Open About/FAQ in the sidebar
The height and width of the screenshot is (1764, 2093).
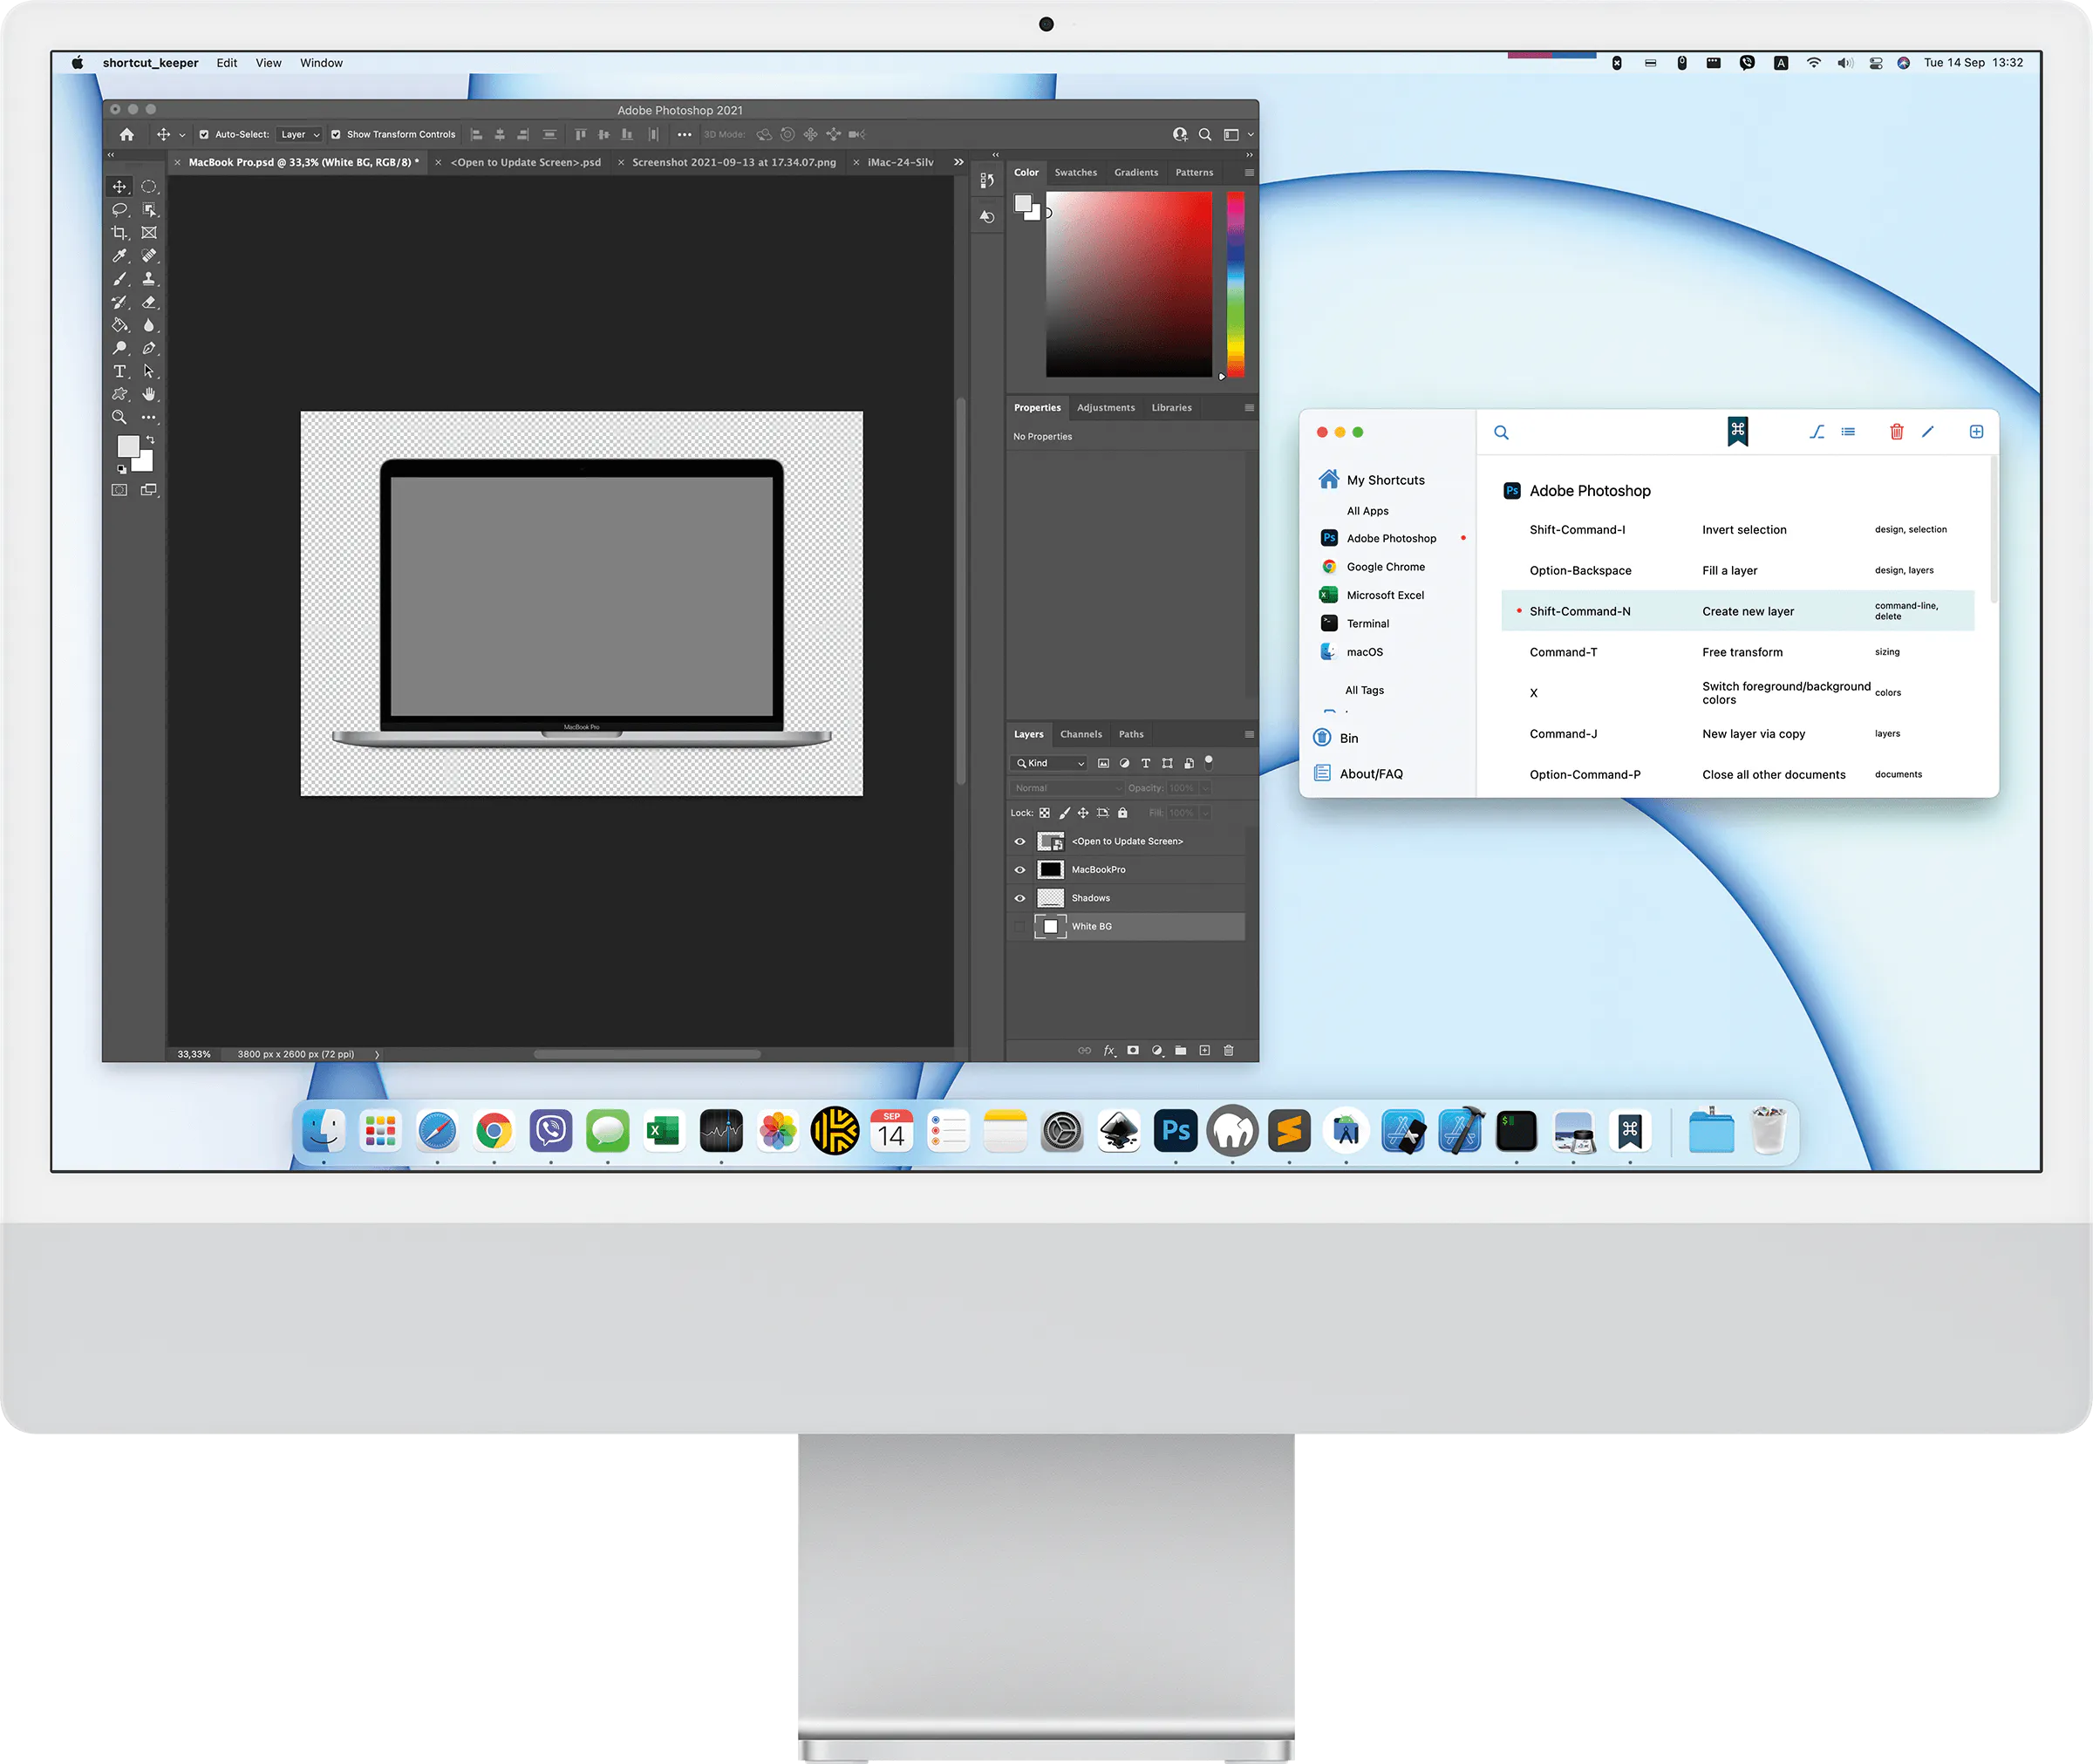(x=1371, y=774)
